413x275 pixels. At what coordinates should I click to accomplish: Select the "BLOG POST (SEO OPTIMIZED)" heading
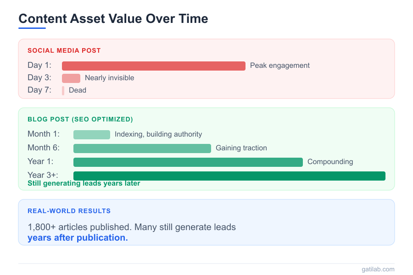pyautogui.click(x=80, y=120)
